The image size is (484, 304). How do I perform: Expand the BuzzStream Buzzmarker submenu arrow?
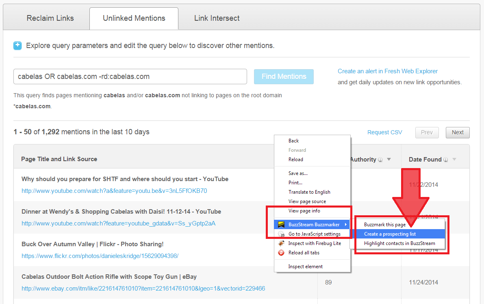click(x=346, y=225)
